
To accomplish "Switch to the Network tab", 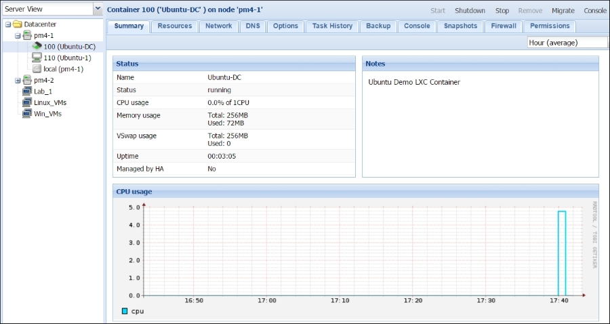I will click(219, 26).
